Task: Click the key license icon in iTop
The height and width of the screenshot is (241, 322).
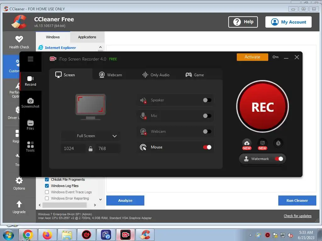Action: click(275, 57)
